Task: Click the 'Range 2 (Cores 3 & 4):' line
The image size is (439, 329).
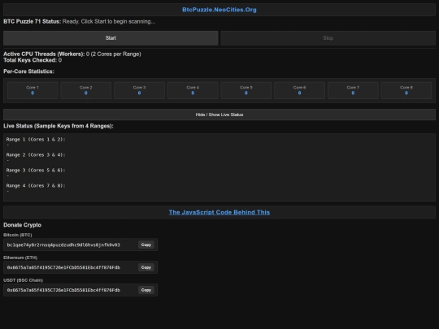Action: 36,154
